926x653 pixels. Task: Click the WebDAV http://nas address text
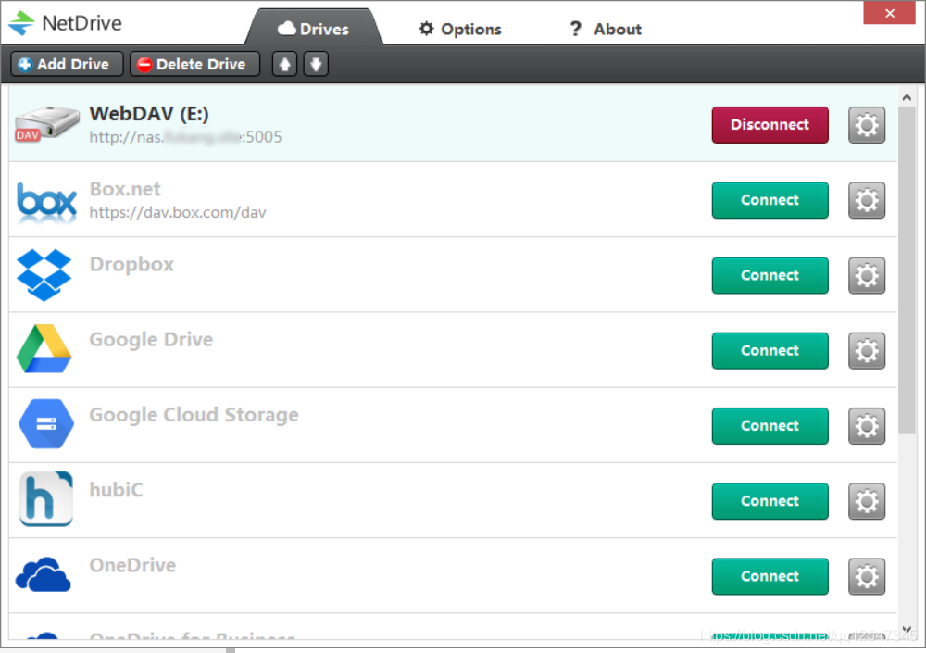pos(185,137)
